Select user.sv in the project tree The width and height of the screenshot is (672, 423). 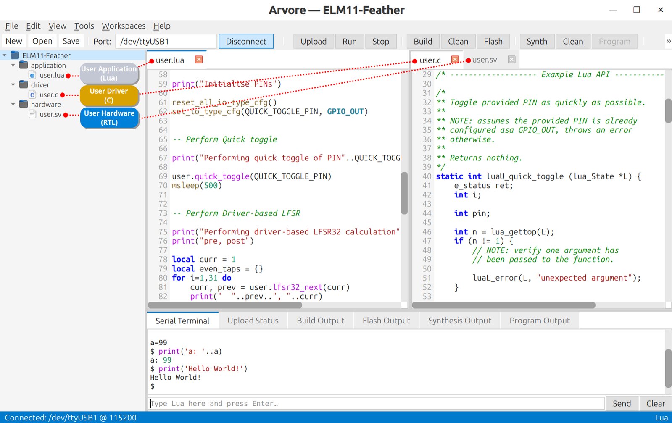[x=50, y=114]
